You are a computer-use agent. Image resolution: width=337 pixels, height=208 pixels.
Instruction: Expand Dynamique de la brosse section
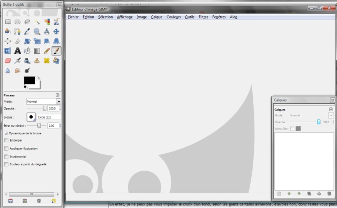(6, 133)
